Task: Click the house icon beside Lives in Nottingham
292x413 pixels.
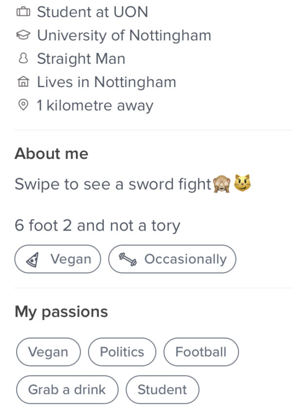Action: [23, 81]
